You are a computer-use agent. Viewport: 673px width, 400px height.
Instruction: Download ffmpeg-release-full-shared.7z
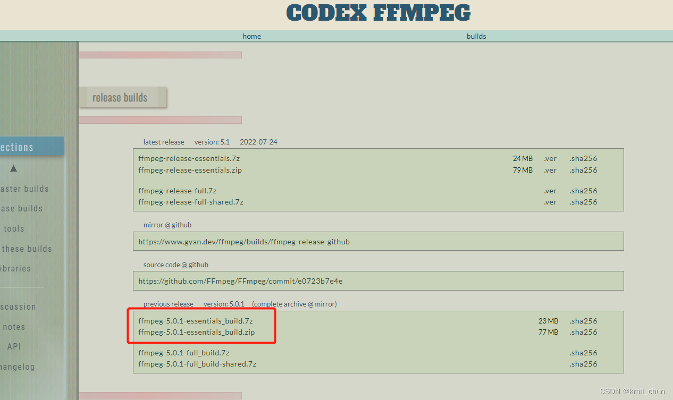[190, 202]
